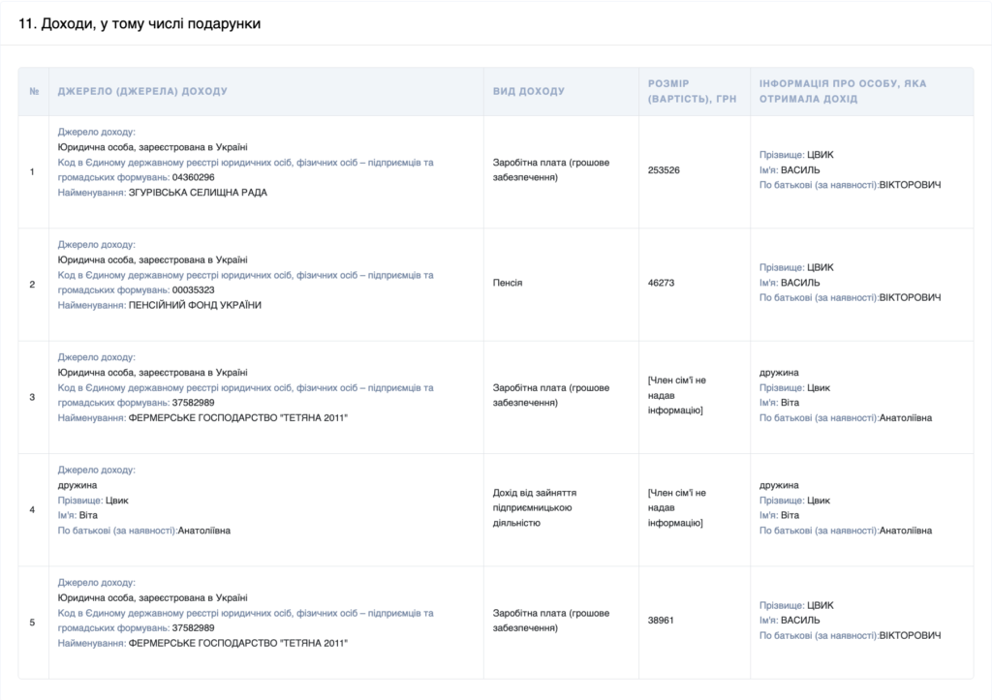Viewport: 992px width, 700px height.
Task: Click the "Інформація про особу, яка отримала дохід" header
Action: (843, 91)
